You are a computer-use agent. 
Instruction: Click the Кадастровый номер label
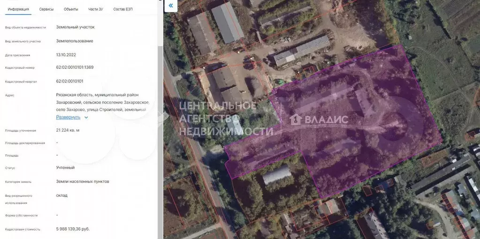pyautogui.click(x=20, y=68)
